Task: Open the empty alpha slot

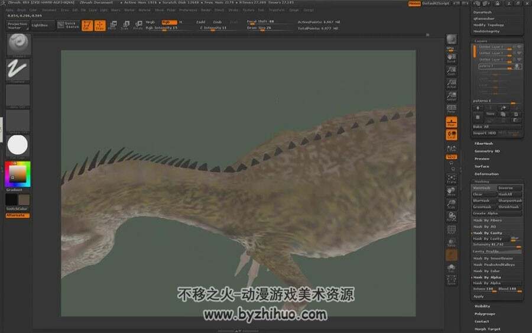Action: 18,96
